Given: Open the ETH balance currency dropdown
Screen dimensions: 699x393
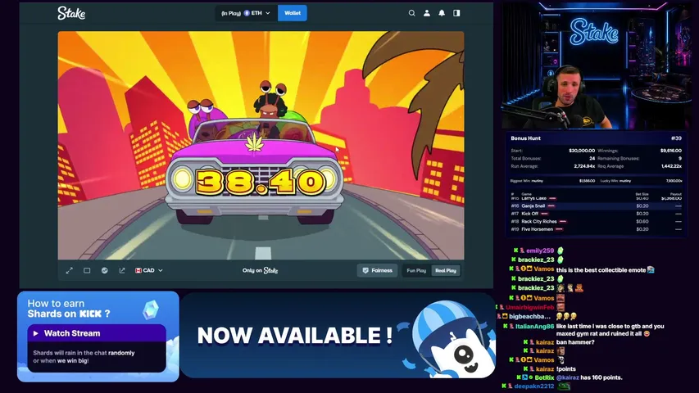Looking at the screenshot, I should pos(246,13).
